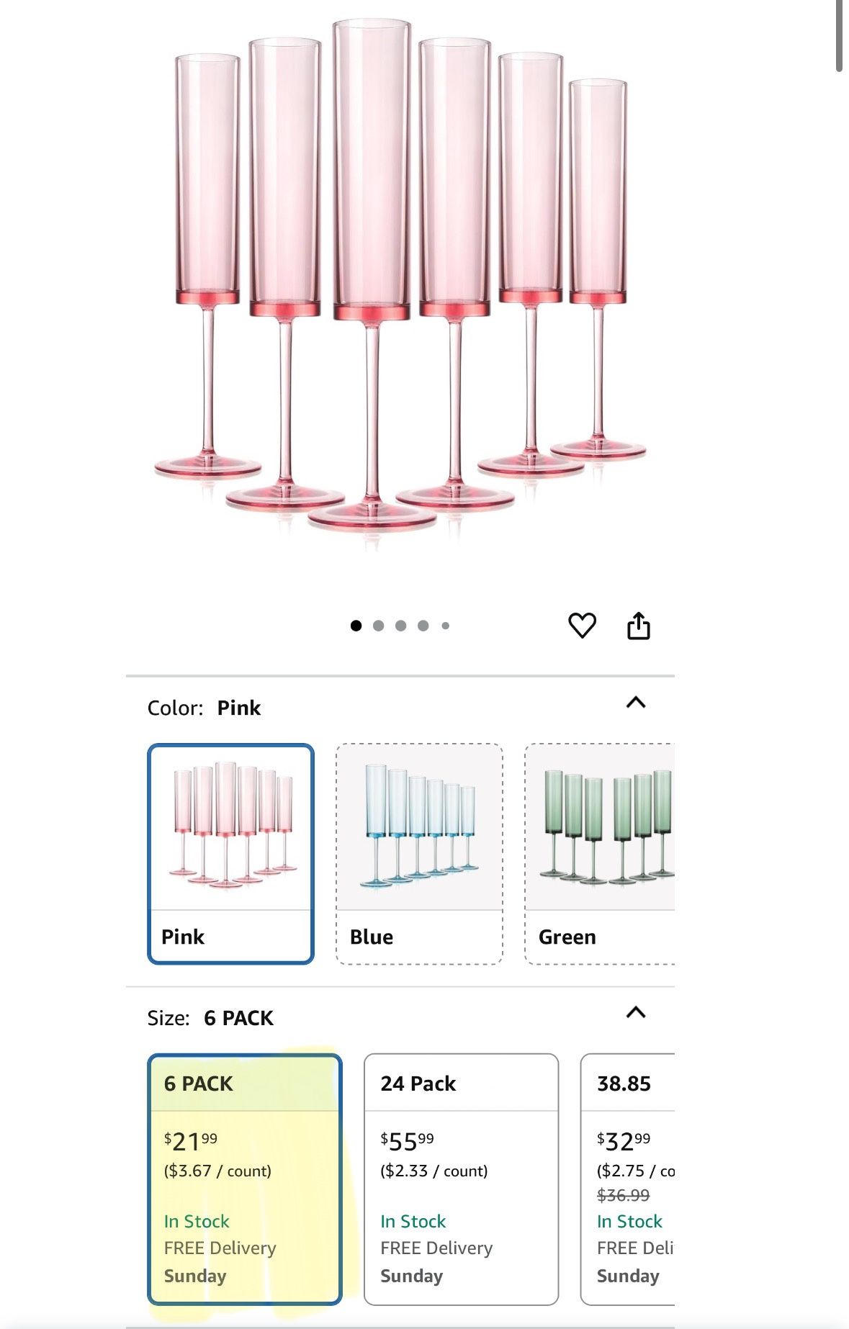The height and width of the screenshot is (1329, 849).
Task: Click the $55.99 price in 24 Pack
Action: tap(408, 1141)
